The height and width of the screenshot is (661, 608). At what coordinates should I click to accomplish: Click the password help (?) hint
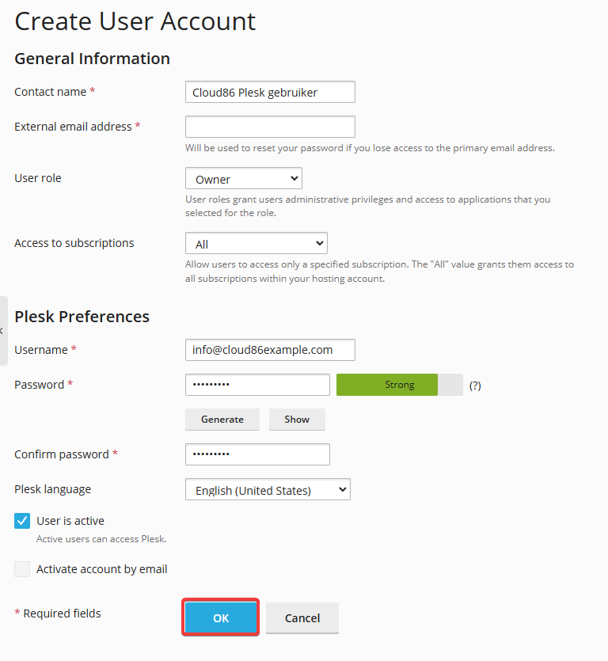coord(475,386)
